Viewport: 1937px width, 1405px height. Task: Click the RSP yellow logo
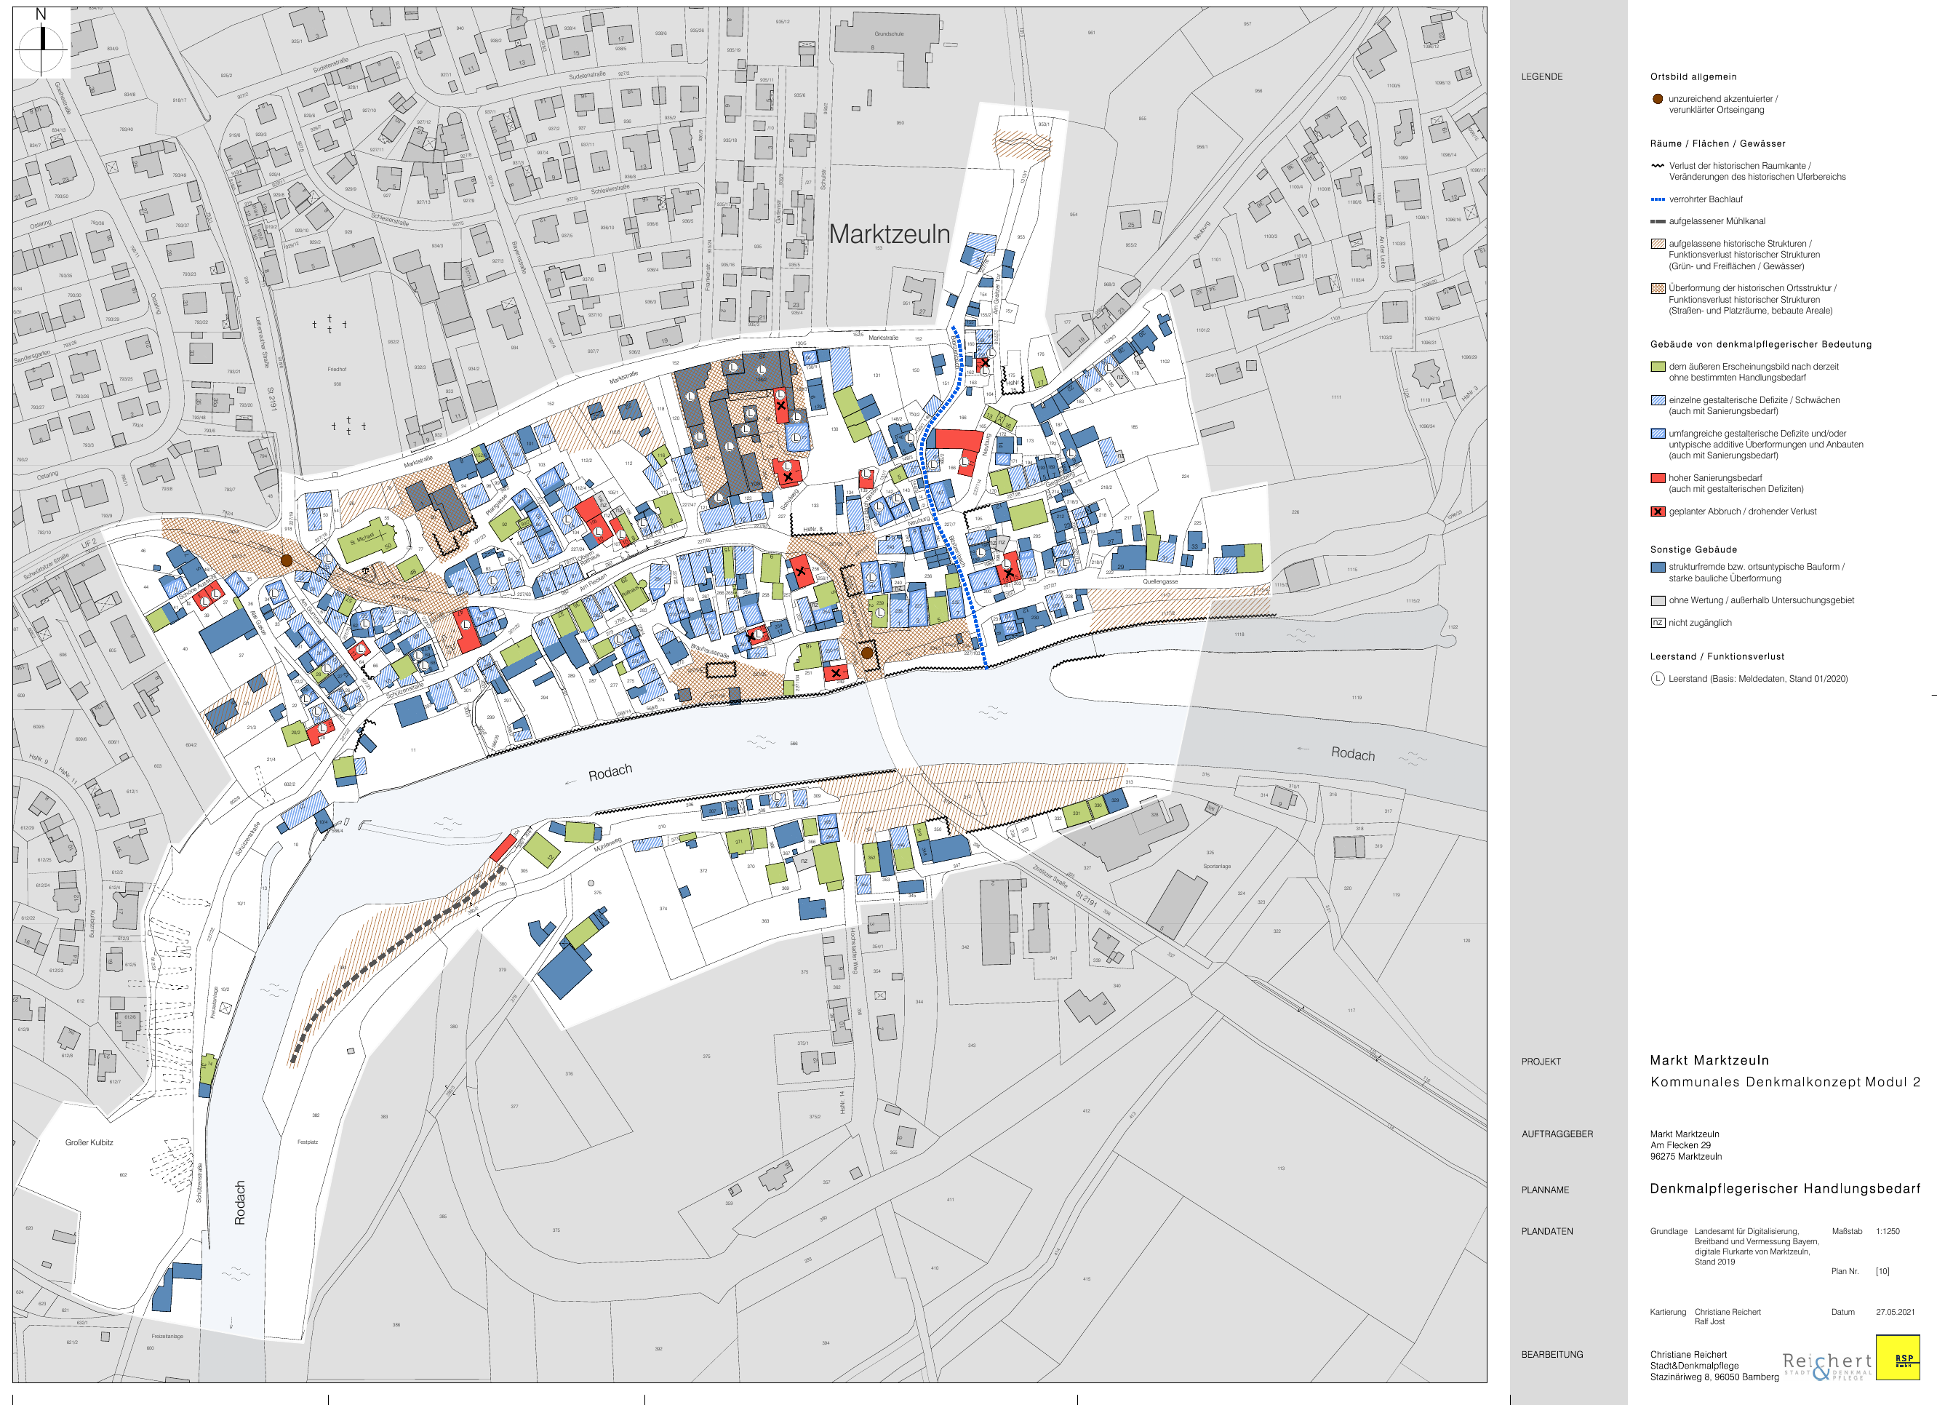coord(1897,1358)
